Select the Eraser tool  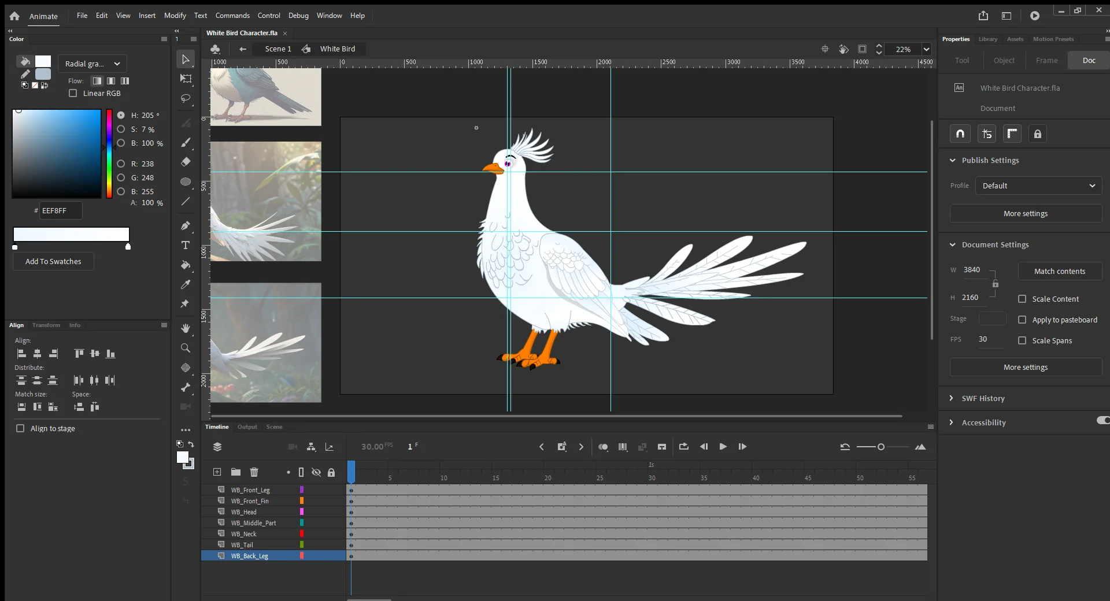tap(186, 162)
